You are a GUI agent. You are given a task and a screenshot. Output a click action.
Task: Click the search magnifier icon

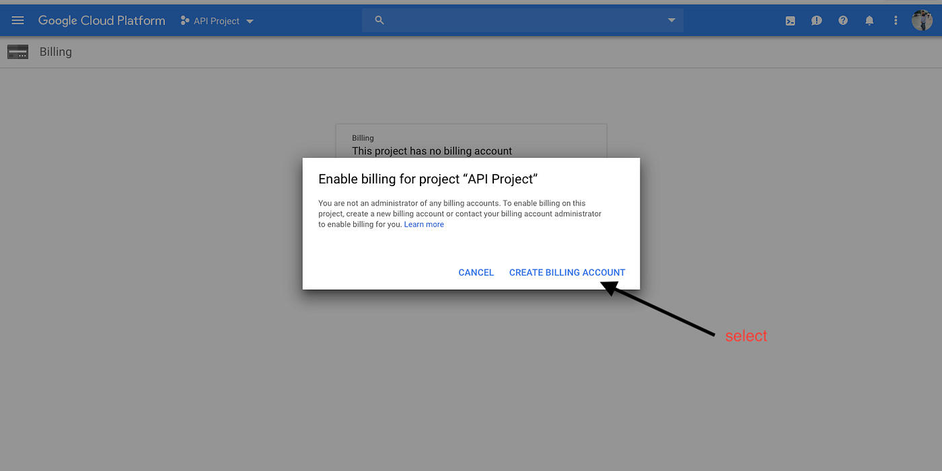tap(379, 21)
